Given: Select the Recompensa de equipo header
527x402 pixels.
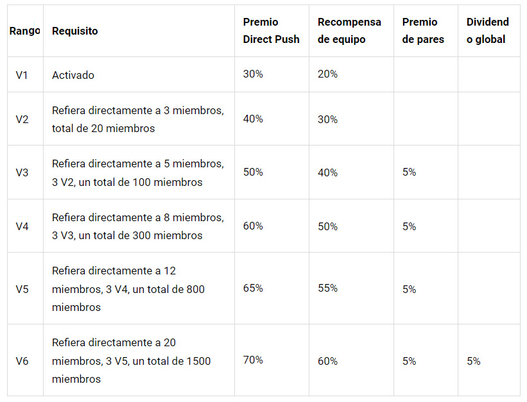Looking at the screenshot, I should (x=349, y=31).
